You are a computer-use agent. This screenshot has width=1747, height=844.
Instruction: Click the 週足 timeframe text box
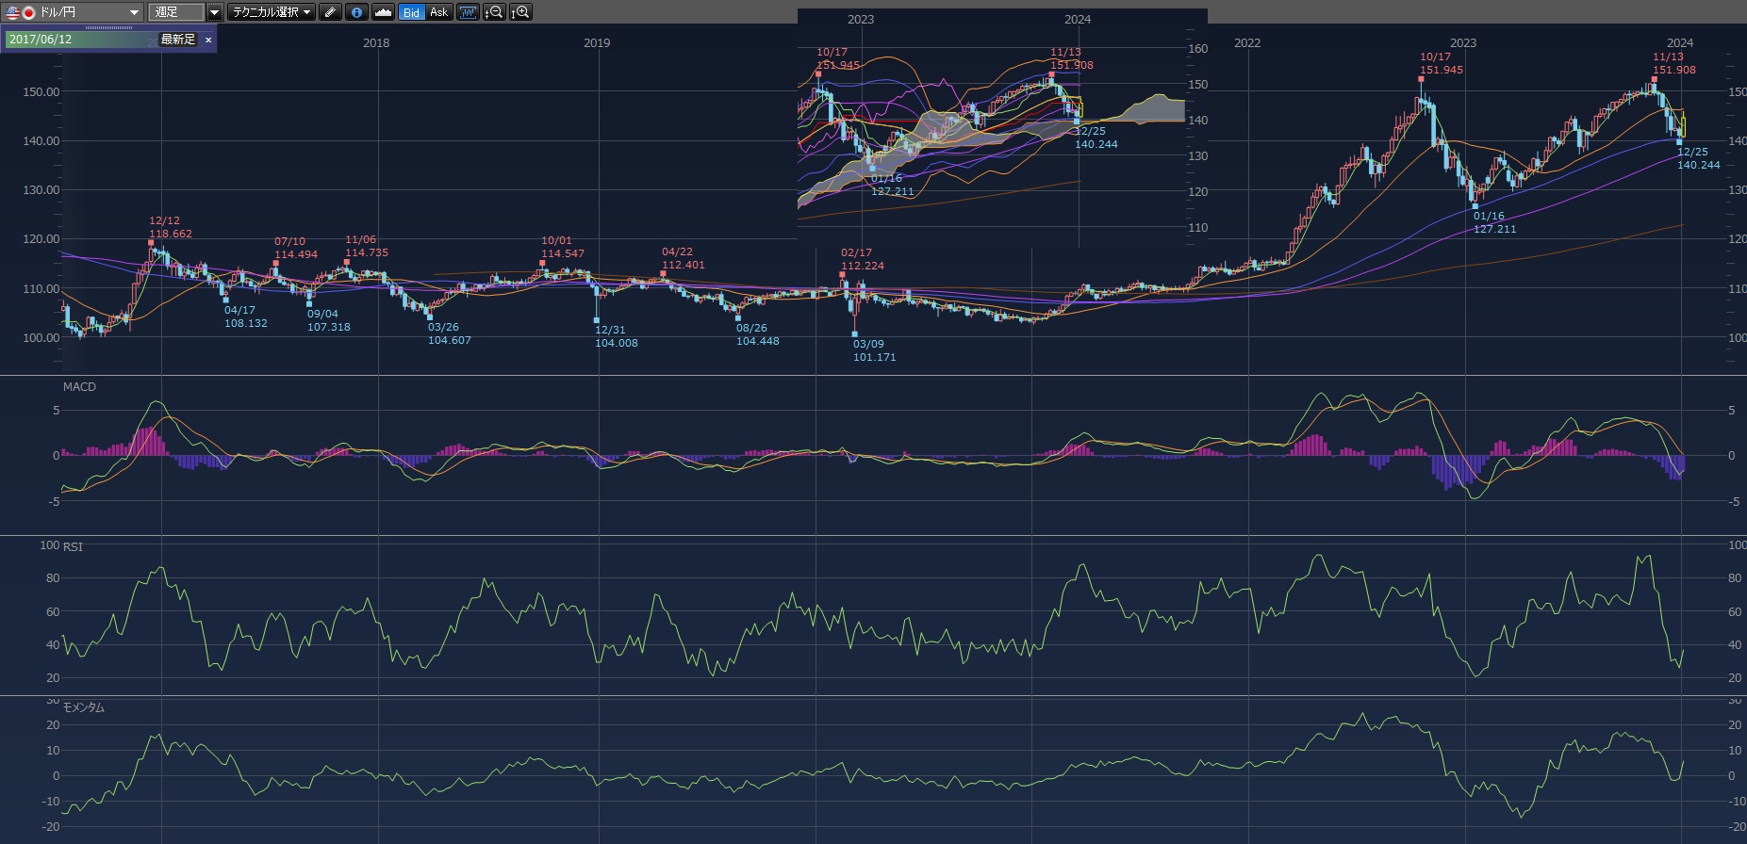pyautogui.click(x=175, y=12)
